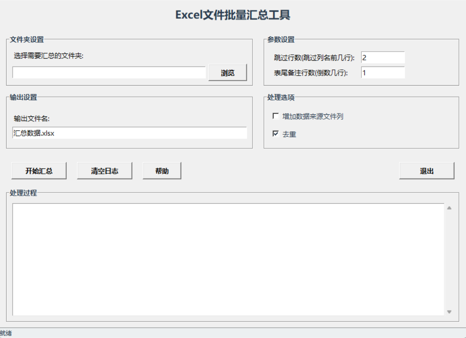
Task: Select the 输出文件名 field containing 汇总数据.xlsx
Action: (130, 133)
